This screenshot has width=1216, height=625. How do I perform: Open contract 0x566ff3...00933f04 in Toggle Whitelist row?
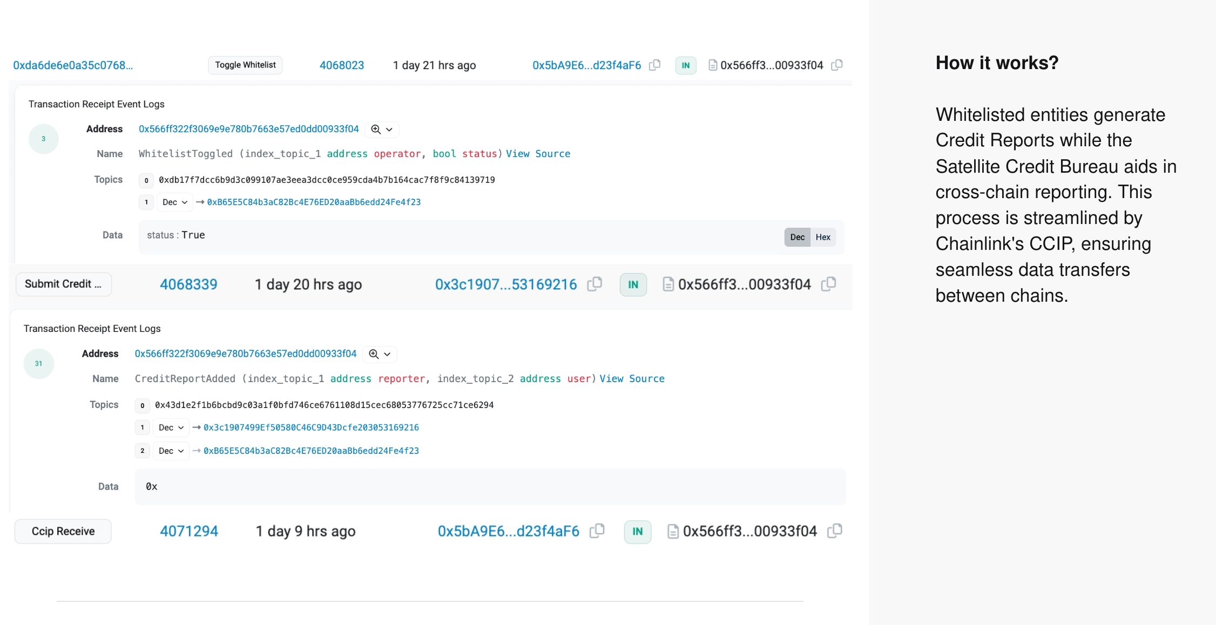point(772,65)
